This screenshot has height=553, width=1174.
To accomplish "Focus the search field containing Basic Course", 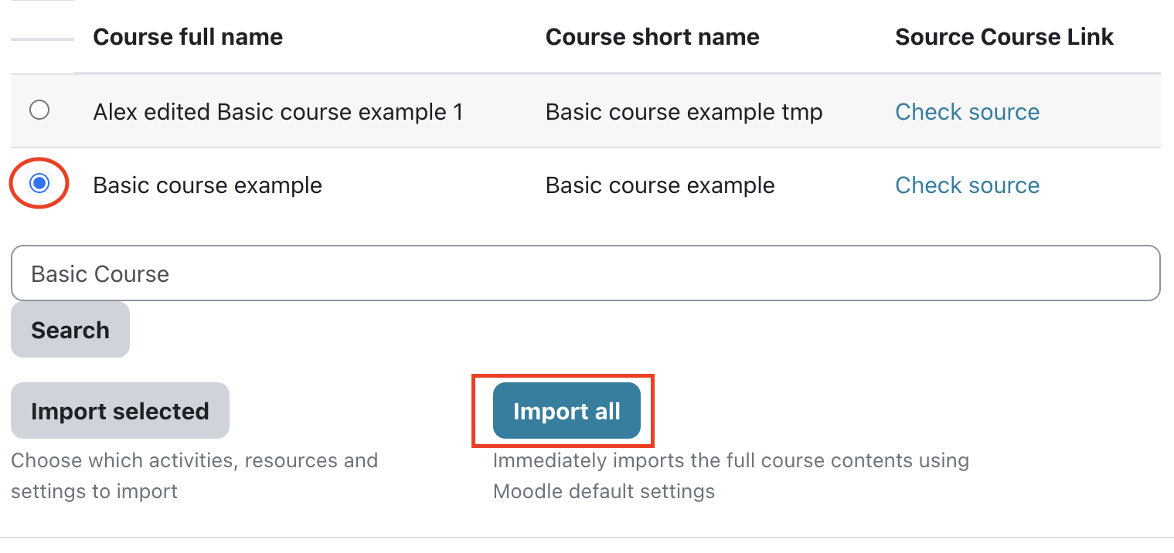I will click(585, 273).
